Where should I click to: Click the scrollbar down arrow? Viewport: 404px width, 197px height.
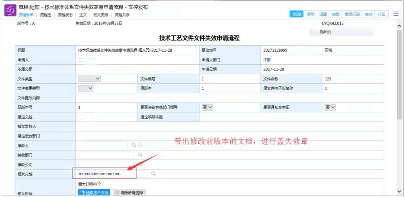(x=400, y=191)
